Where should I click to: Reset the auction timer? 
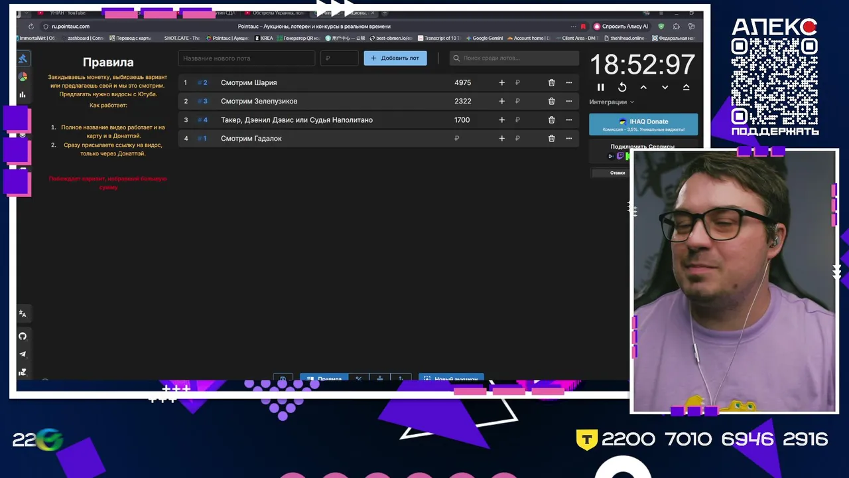point(622,87)
